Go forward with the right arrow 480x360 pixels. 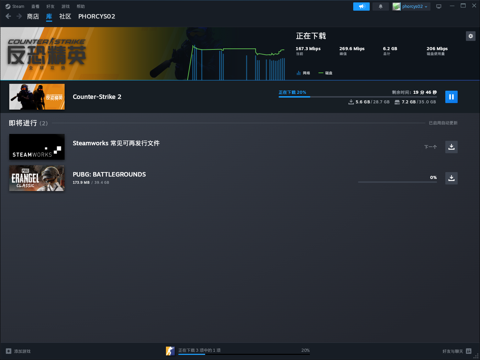pyautogui.click(x=19, y=16)
